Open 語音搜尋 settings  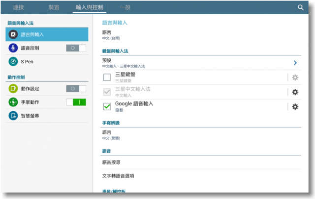click(111, 162)
